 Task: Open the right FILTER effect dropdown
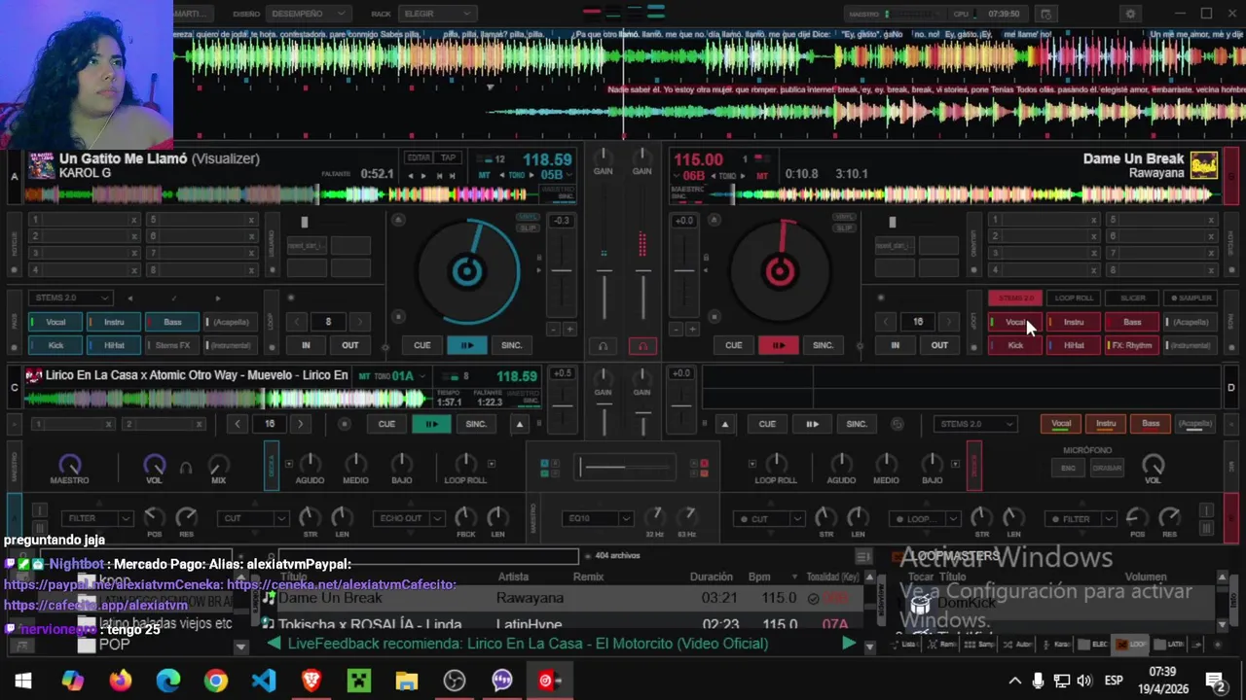click(x=1082, y=518)
